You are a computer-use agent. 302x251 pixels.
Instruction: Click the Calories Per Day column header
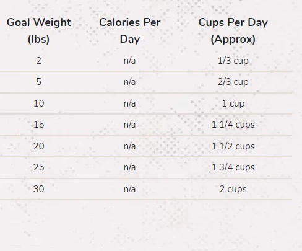click(130, 30)
